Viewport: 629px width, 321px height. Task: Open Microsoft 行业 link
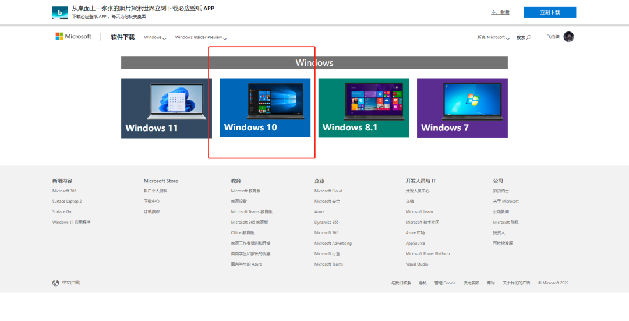tap(327, 254)
